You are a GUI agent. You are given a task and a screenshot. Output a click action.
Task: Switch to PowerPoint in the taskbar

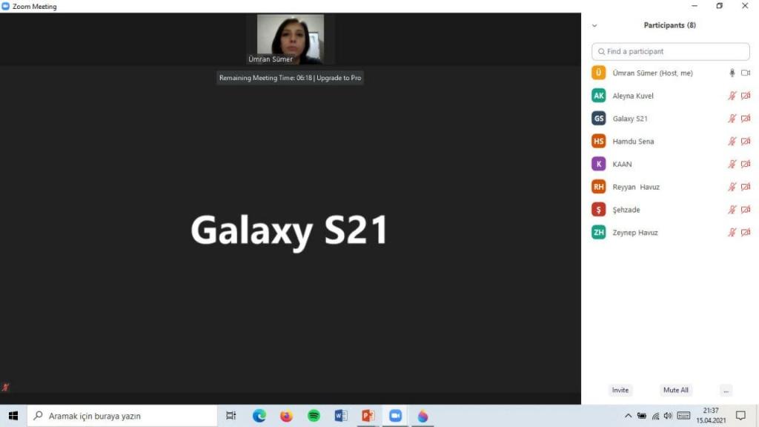[368, 416]
